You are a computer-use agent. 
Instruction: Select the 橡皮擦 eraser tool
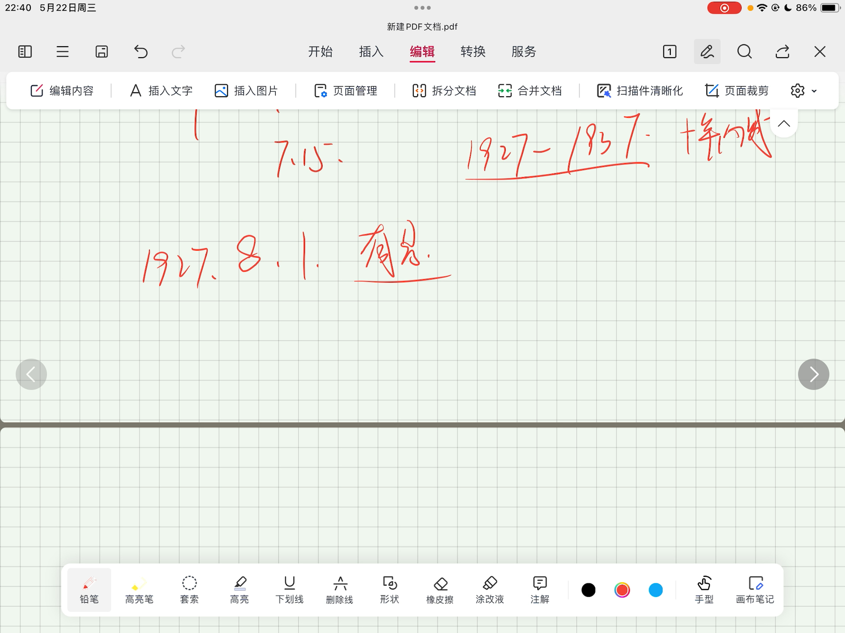(440, 590)
